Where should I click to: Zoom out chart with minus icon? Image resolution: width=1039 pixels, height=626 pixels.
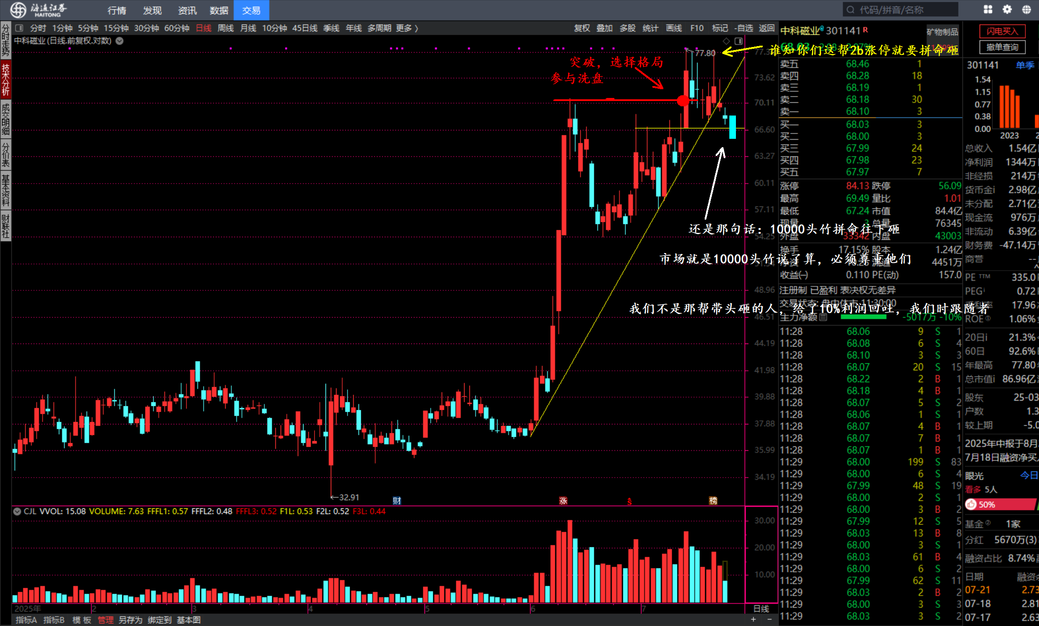[x=769, y=619]
